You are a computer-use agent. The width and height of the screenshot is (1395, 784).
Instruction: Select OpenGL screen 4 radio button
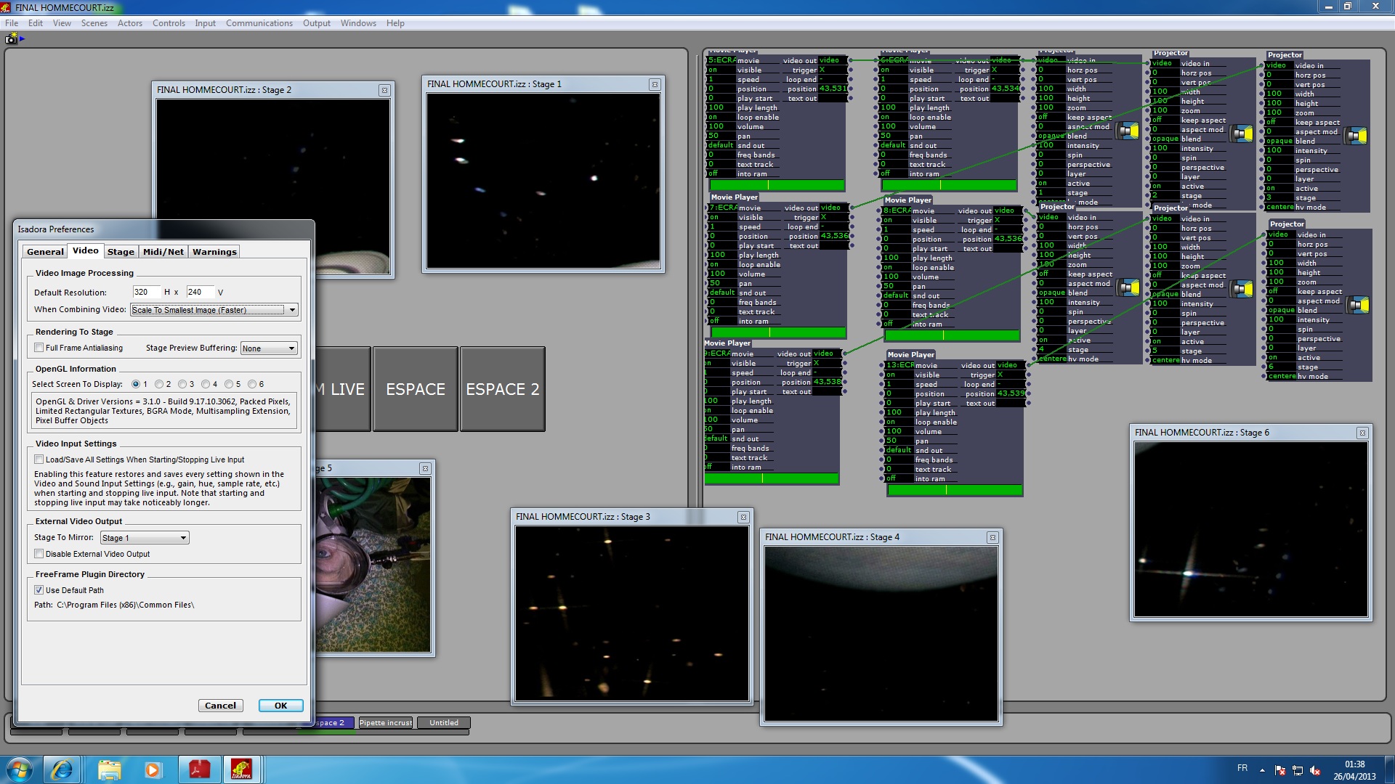206,384
